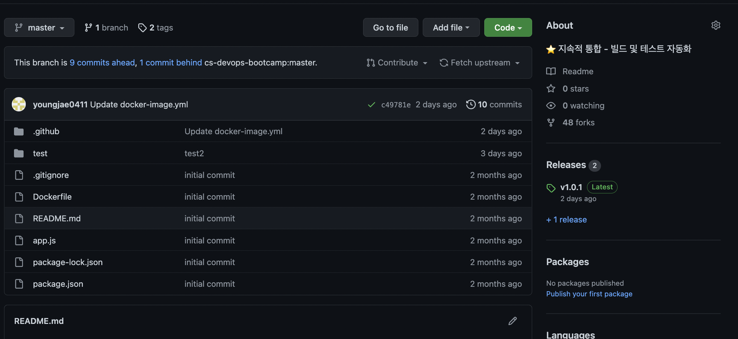Screen dimensions: 738x339
Task: Open the .github folder
Action: click(46, 131)
